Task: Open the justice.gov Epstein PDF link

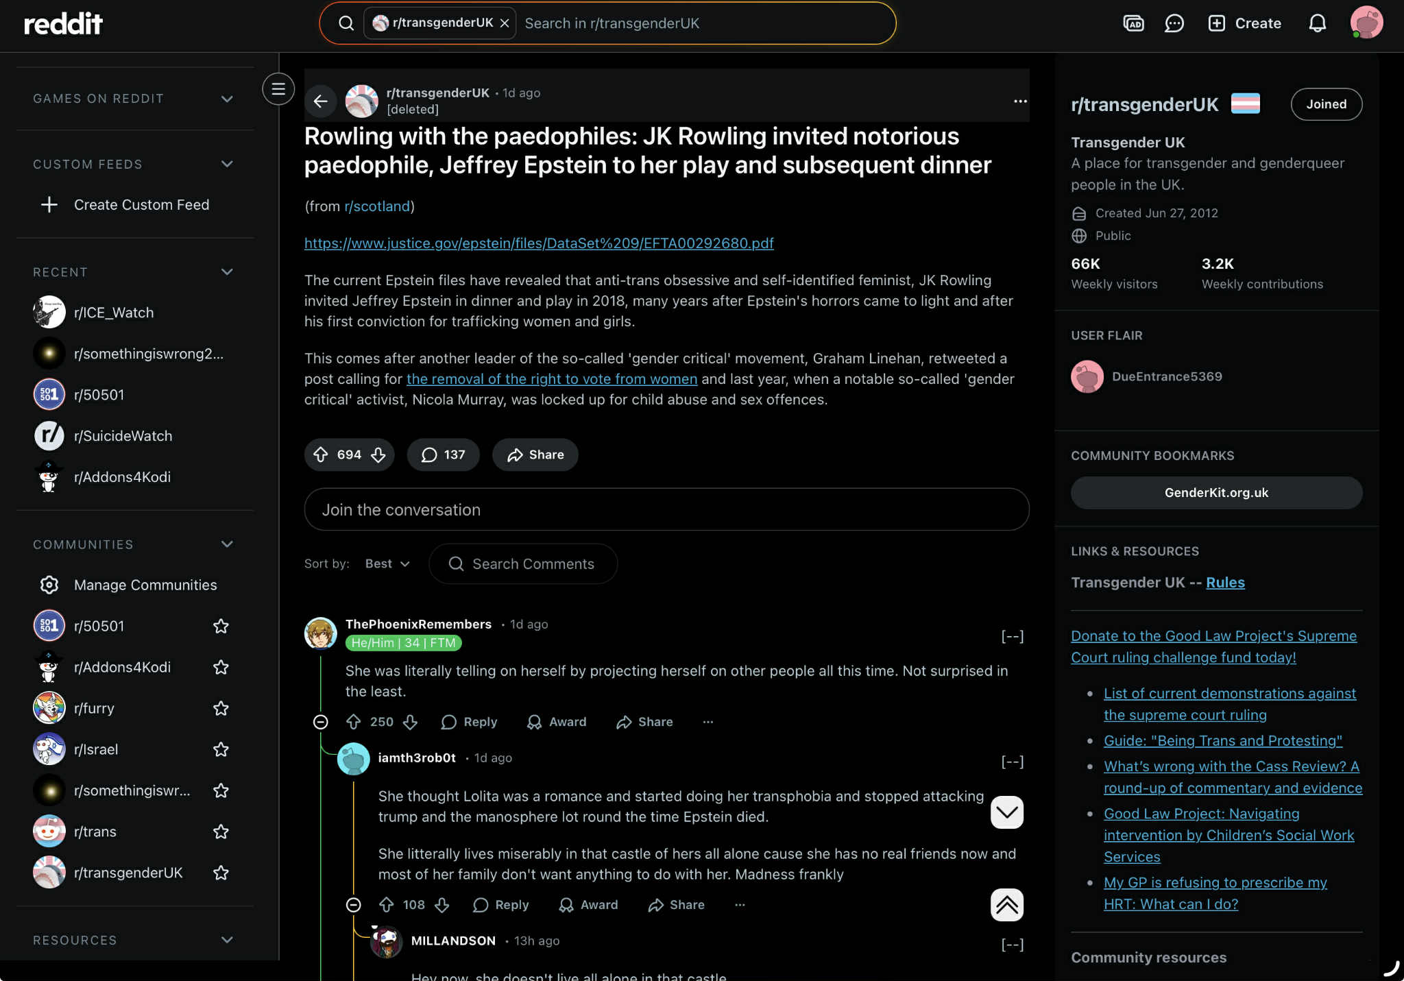Action: (539, 243)
